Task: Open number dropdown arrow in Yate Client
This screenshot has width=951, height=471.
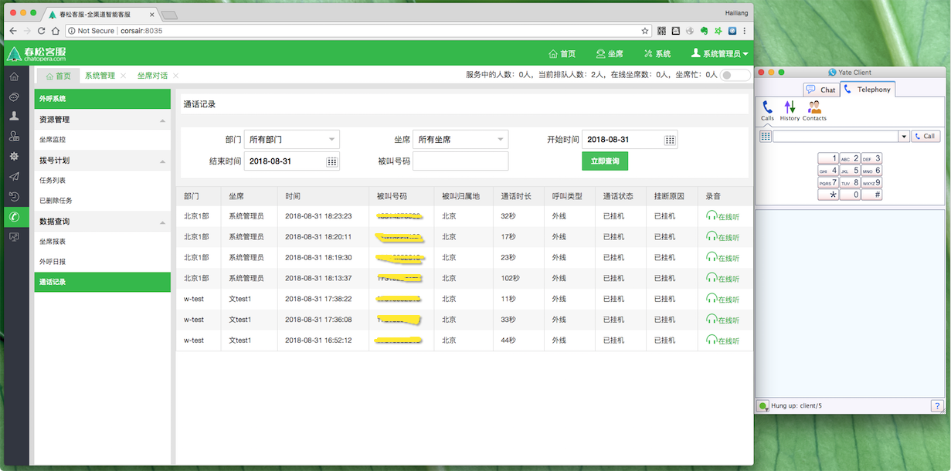Action: coord(904,137)
